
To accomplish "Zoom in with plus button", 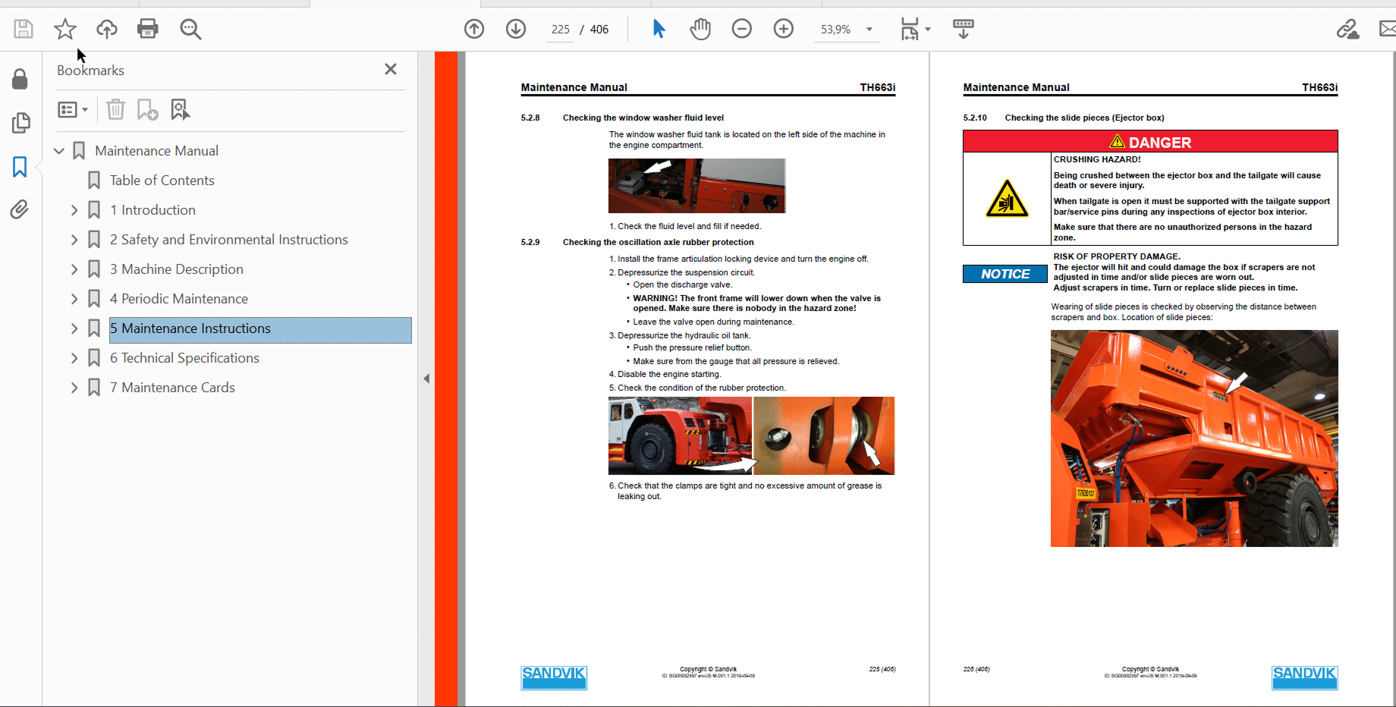I will (784, 30).
